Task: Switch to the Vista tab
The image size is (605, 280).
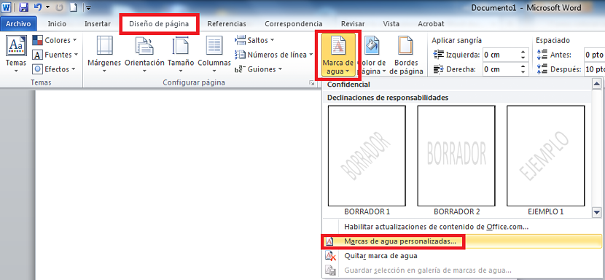Action: point(391,24)
